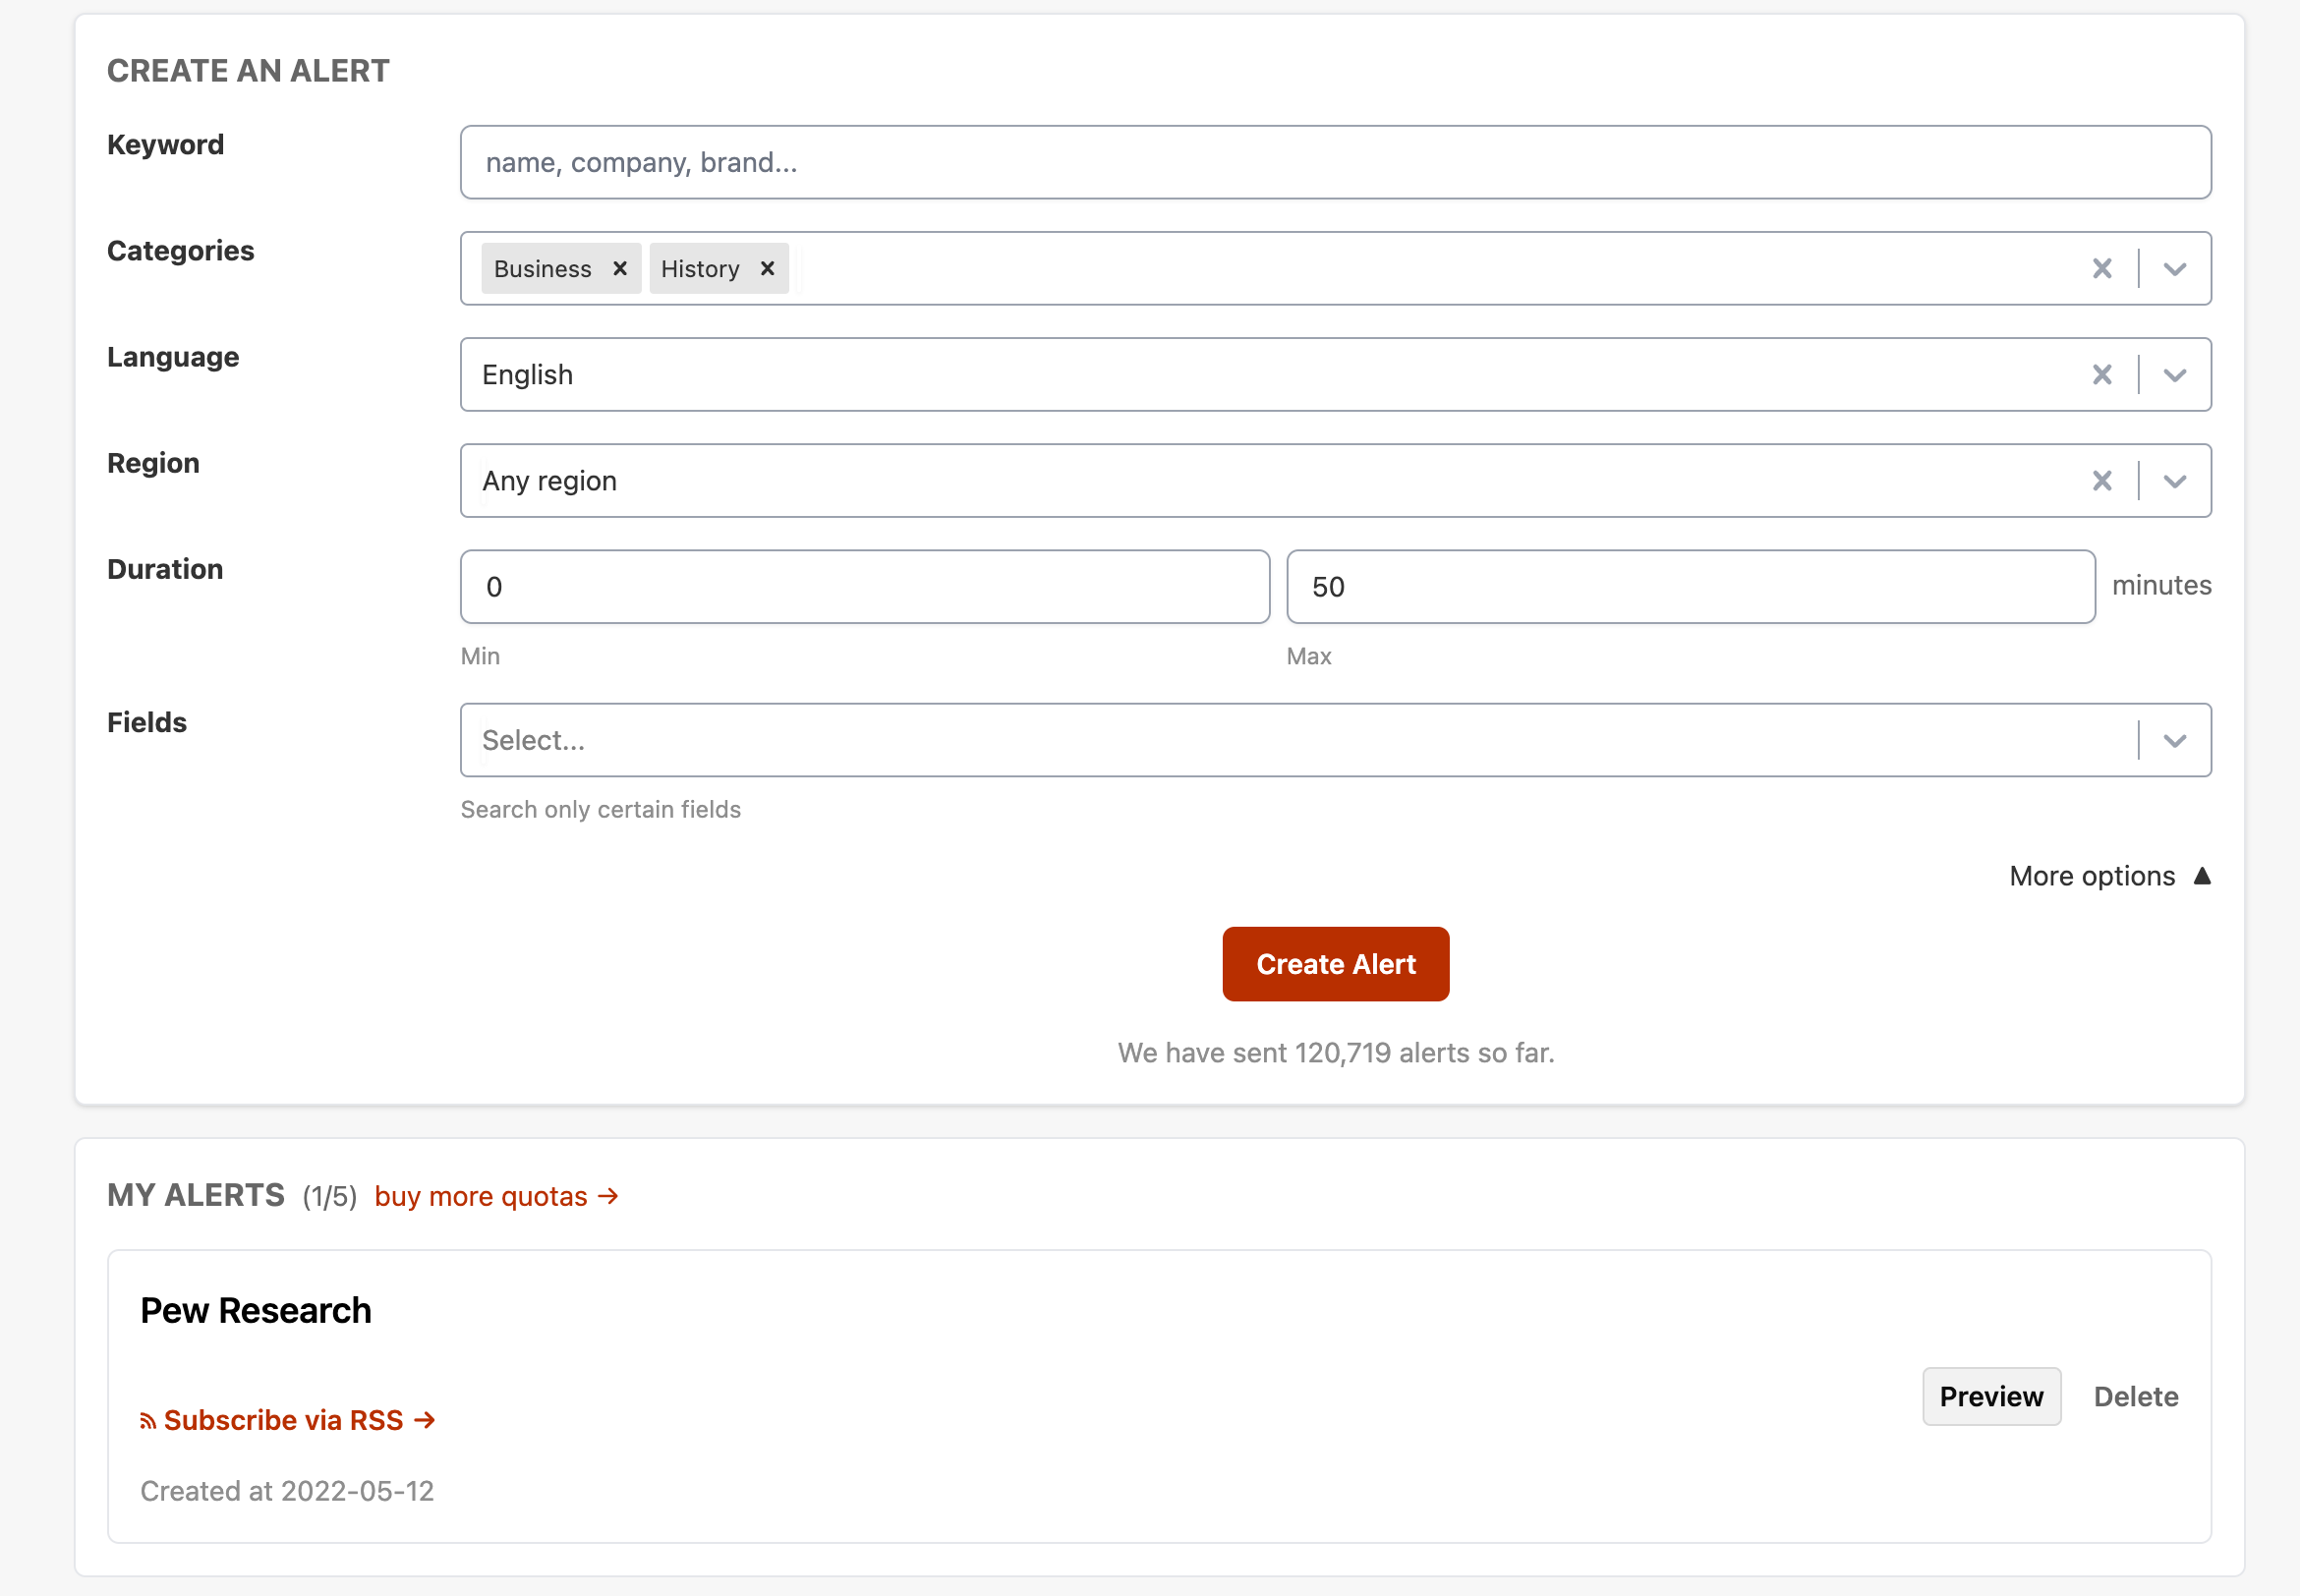This screenshot has width=2300, height=1596.
Task: Delete the Pew Research alert
Action: point(2135,1396)
